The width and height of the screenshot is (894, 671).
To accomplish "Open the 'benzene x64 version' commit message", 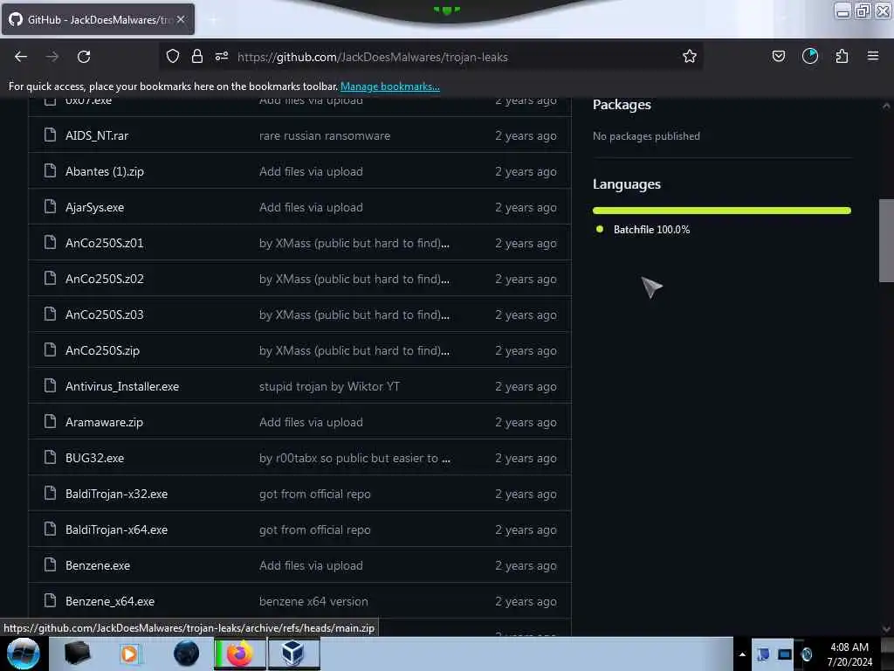I will 313,601.
